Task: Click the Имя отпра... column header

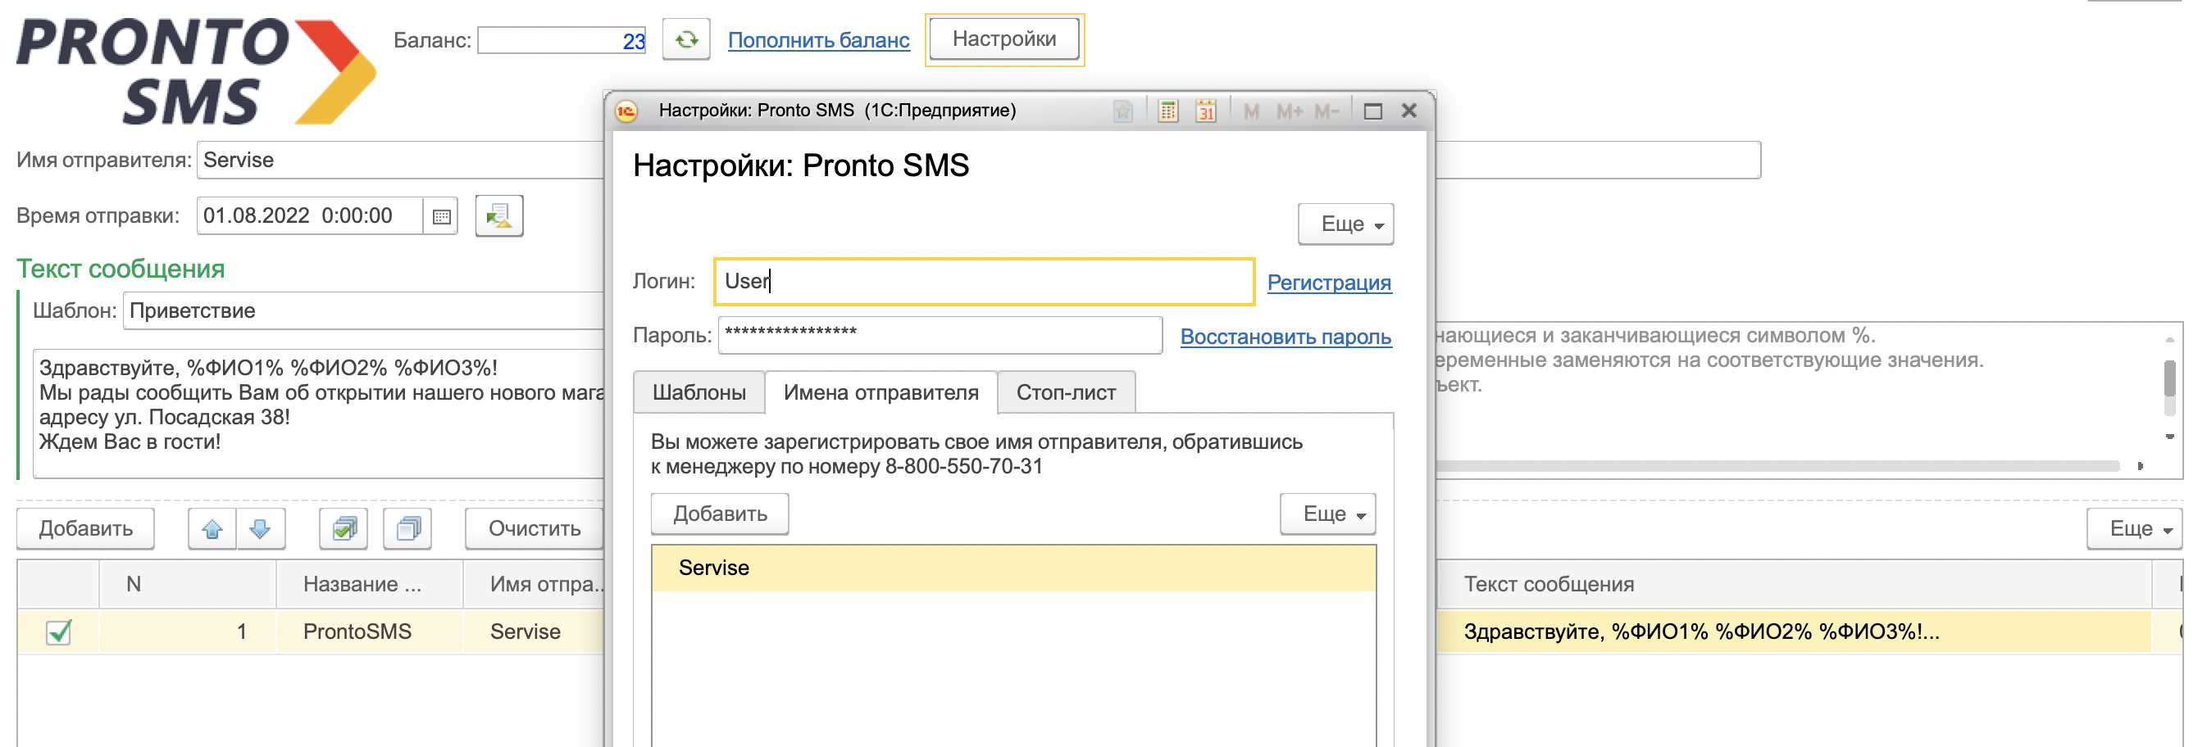Action: pos(534,585)
